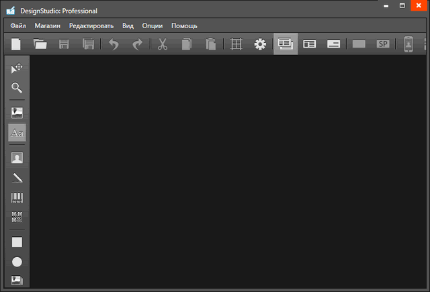
Task: Open the Редактировать menu
Action: [91, 26]
